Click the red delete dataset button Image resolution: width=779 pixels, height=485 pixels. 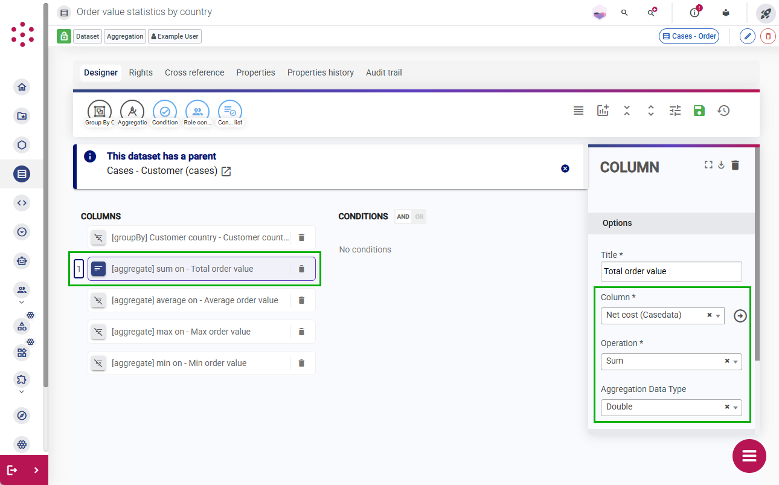pyautogui.click(x=768, y=36)
